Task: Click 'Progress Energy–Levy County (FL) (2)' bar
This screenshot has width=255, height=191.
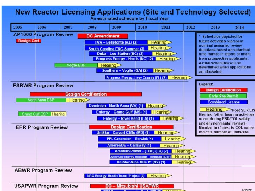Action: click(x=136, y=77)
